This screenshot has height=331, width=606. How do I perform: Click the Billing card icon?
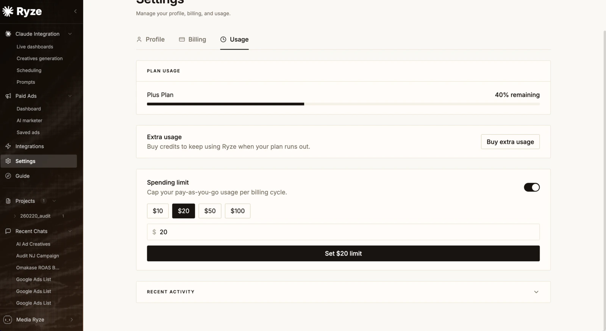point(182,39)
